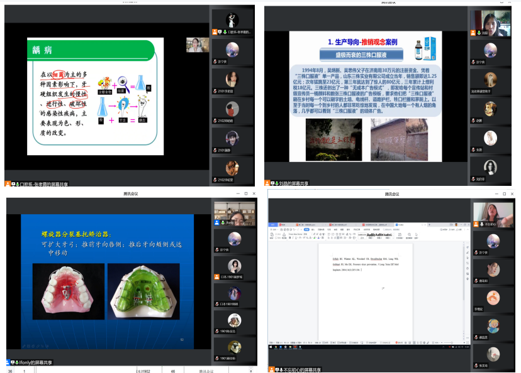
Task: Click Windows Start button in shared Word screen
Action: [x=271, y=347]
